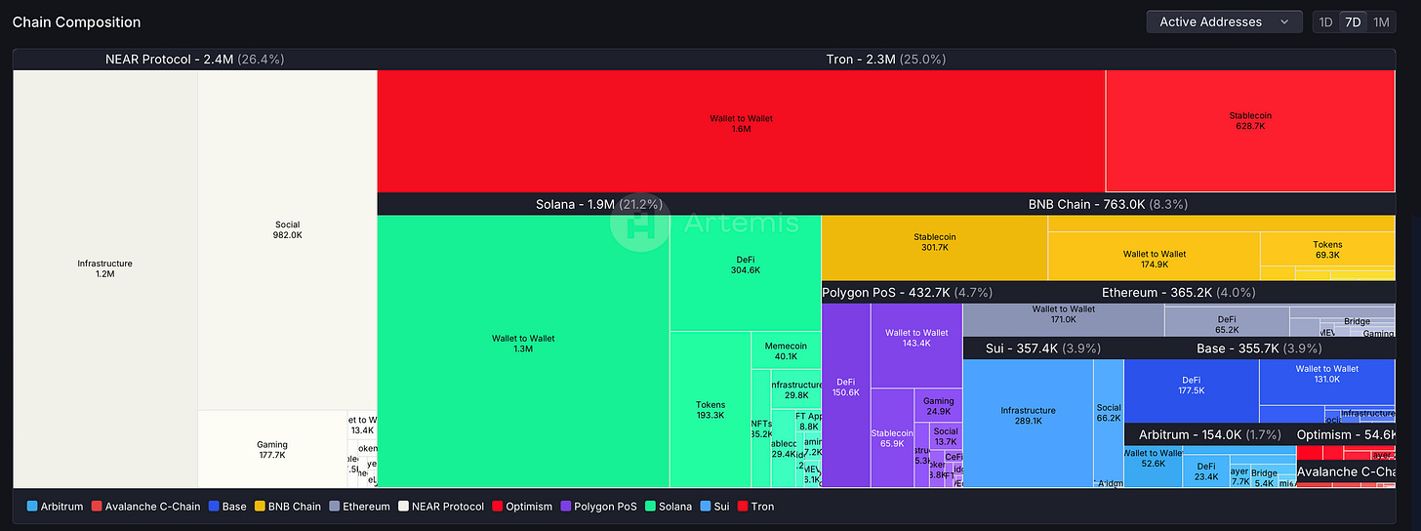Click BNB Chain - 763.0K header

(x=1109, y=204)
